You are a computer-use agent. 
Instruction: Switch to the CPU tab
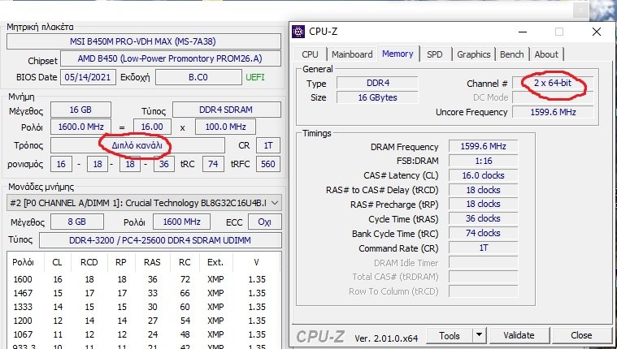tap(310, 54)
